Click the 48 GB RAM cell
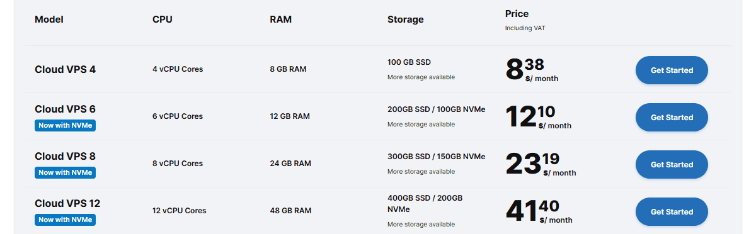The height and width of the screenshot is (234, 756). pos(290,211)
